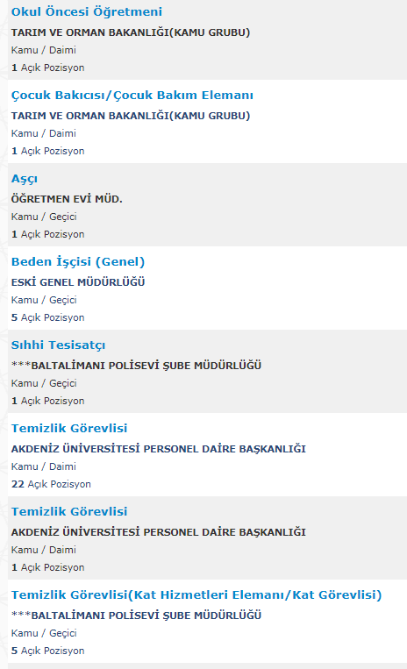Click 5 Açık Pozisyon under Kat Hizmetleri listing
The image size is (407, 669).
(47, 651)
